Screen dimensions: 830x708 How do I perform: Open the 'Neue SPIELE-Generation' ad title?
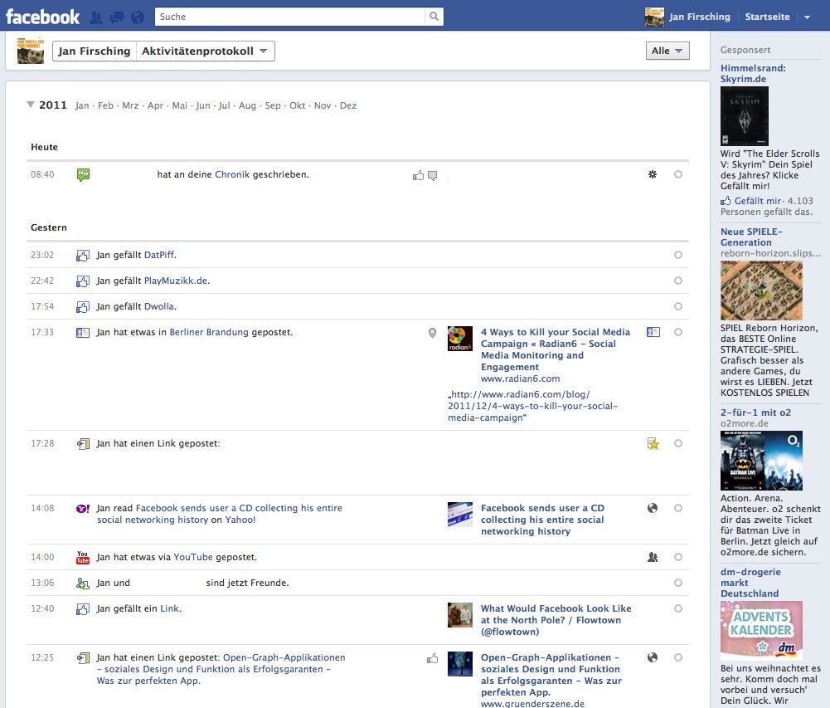752,237
